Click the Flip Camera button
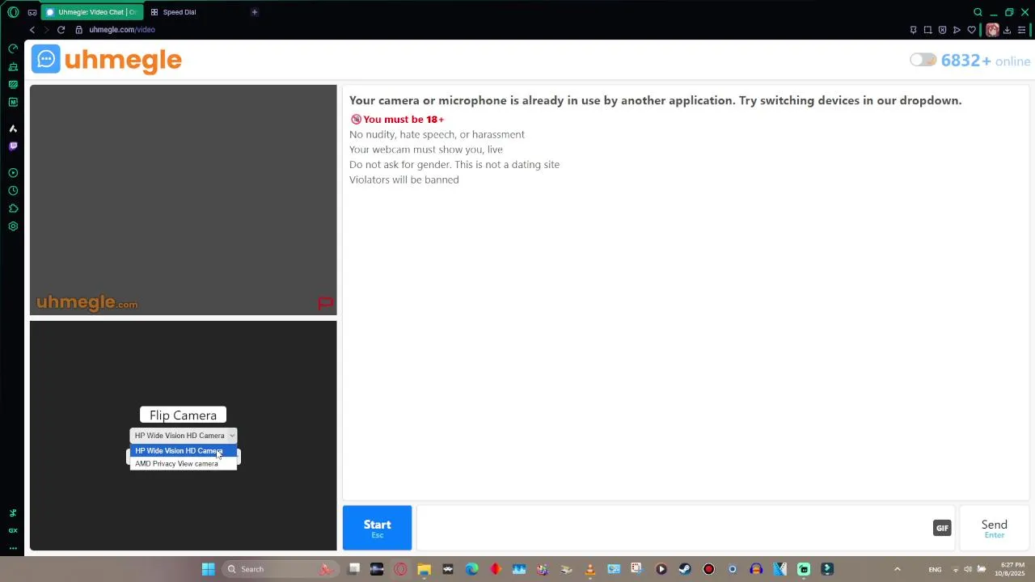This screenshot has width=1035, height=582. pos(183,415)
